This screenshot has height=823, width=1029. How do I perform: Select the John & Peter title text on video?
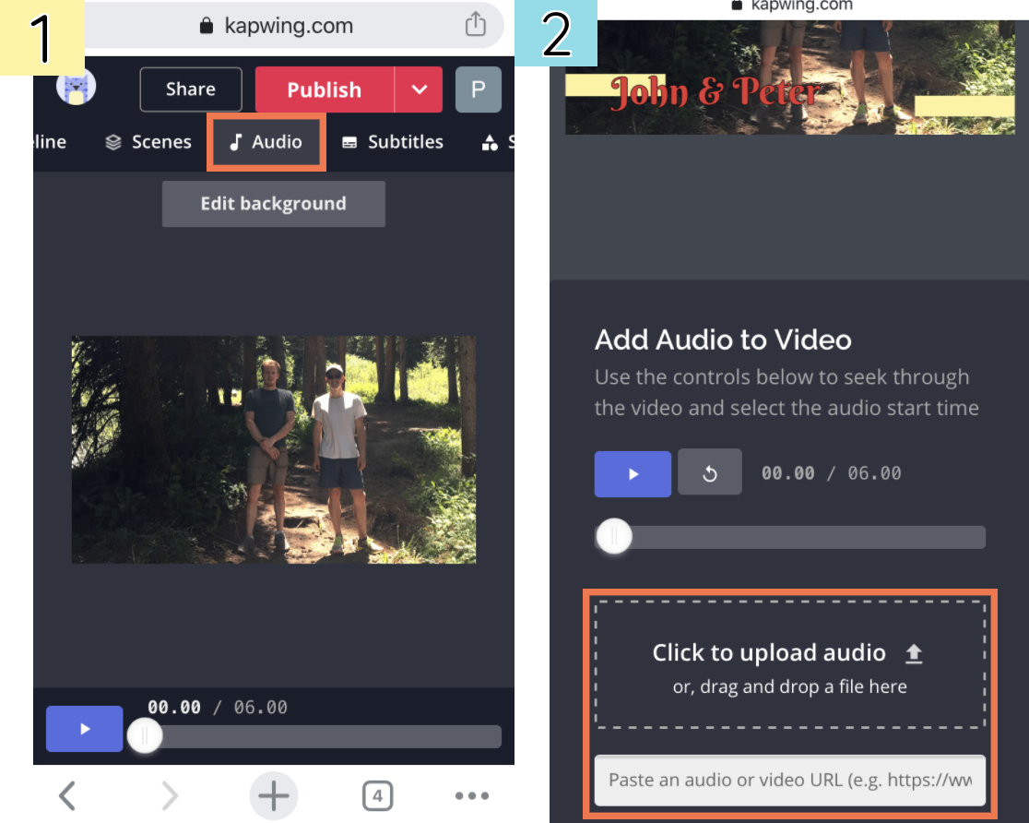pos(716,92)
